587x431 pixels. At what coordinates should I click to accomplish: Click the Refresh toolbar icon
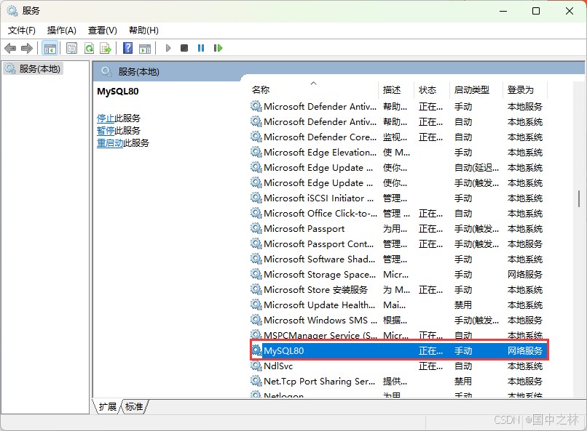tap(89, 48)
